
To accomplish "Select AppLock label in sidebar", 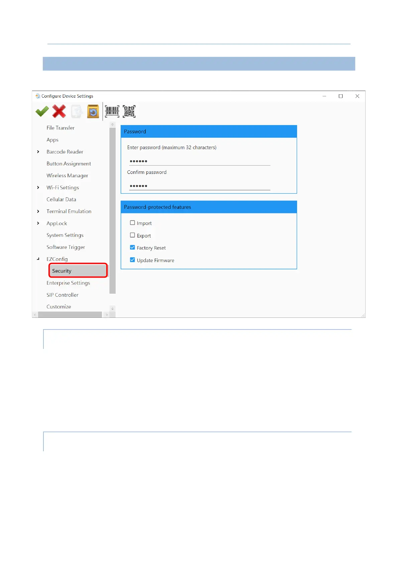I will [x=57, y=223].
